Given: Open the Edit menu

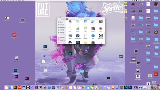Looking at the screenshot, I should click(x=10, y=0).
